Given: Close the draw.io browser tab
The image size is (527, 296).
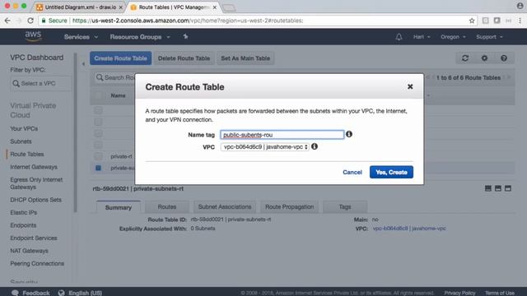Looking at the screenshot, I should 121,7.
